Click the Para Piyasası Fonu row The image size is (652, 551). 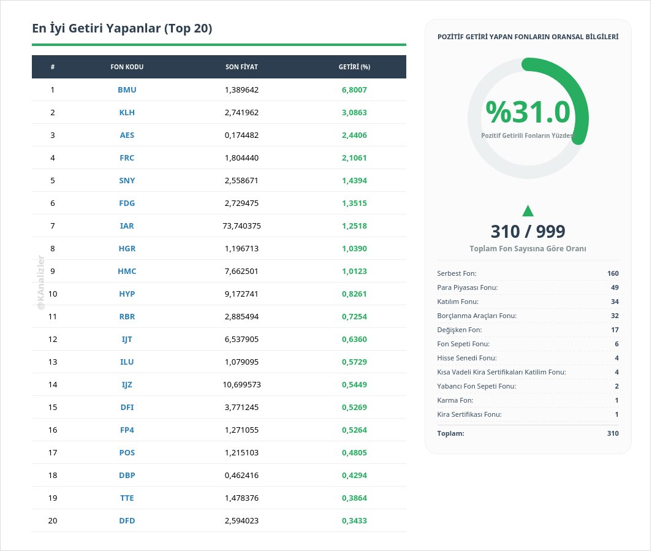point(528,287)
